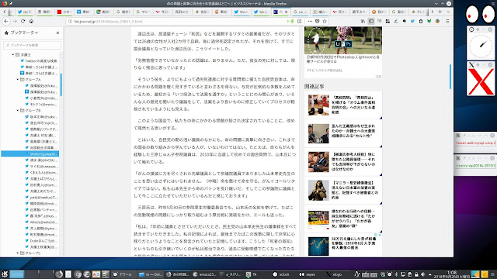This screenshot has height=279, width=497.
Task: Reload the current page
Action: coord(23,21)
